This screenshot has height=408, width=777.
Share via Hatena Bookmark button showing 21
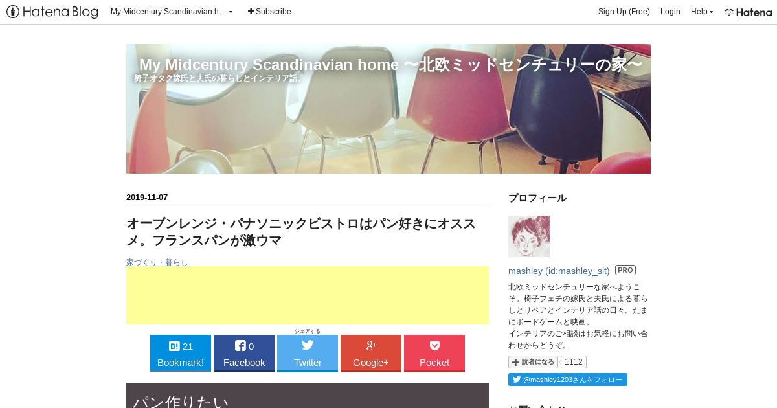tap(181, 354)
